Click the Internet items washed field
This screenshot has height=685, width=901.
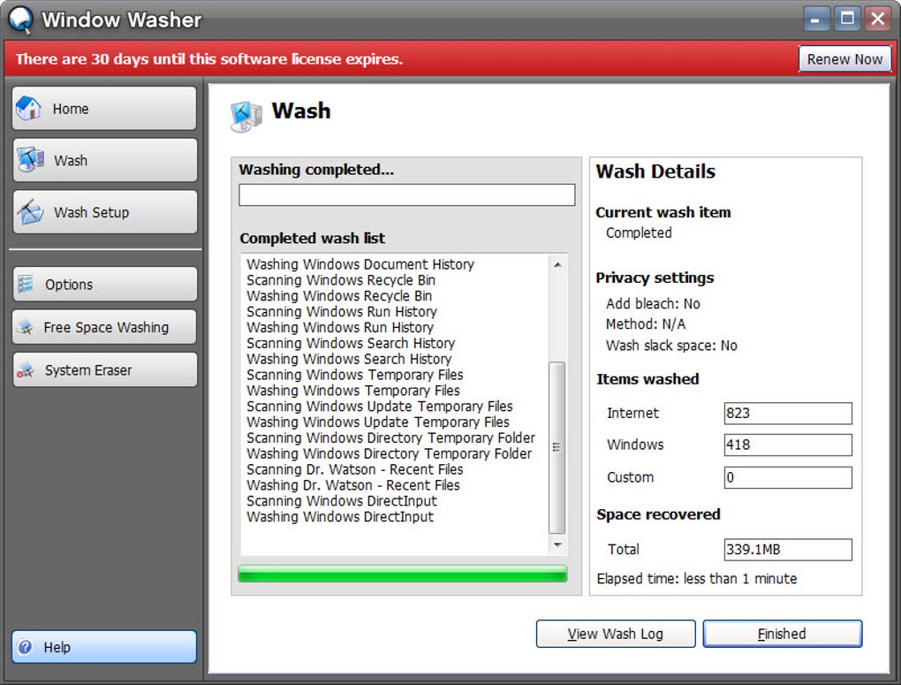coord(788,413)
